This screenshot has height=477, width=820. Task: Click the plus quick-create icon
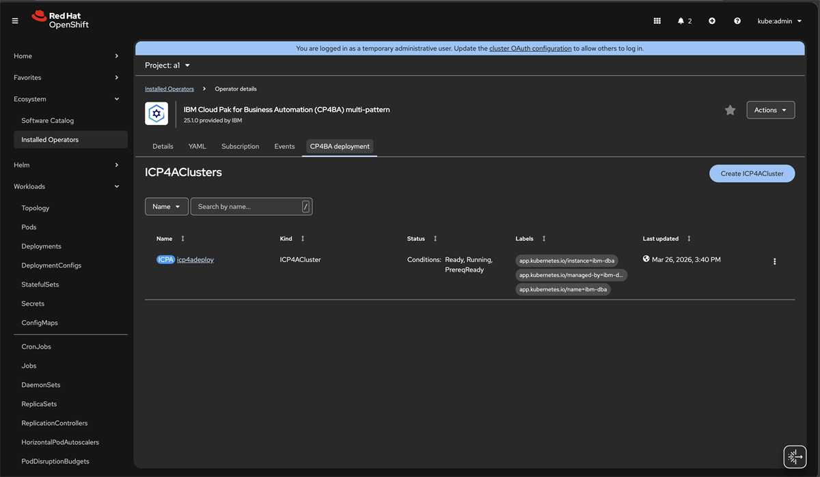click(x=712, y=21)
